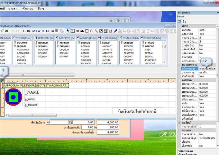Screen dimensions: 219x155
Task: Select the He band toolbar button
Action: tap(29, 31)
